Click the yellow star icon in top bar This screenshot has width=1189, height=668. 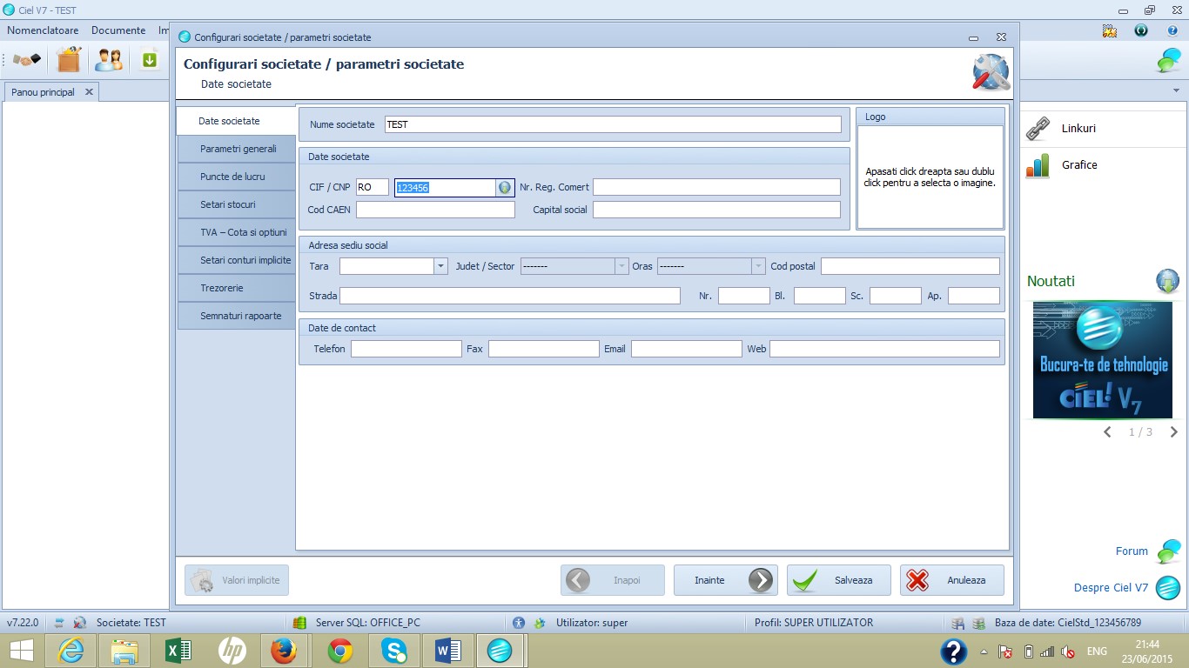(1109, 30)
